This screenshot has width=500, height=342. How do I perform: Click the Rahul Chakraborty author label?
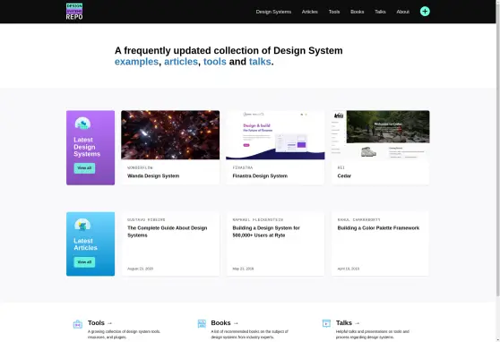pyautogui.click(x=358, y=220)
